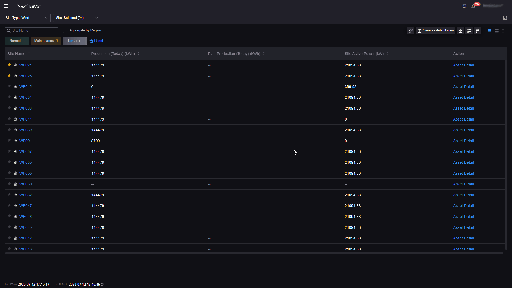Viewport: 512px width, 288px height.
Task: Check the Aggregate by Region box
Action: [65, 31]
